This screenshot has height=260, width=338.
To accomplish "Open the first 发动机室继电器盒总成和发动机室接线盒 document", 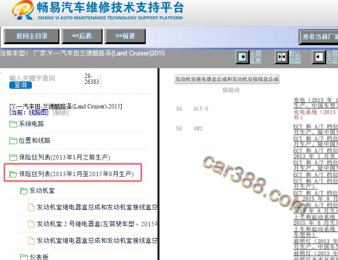I will pos(97,207).
